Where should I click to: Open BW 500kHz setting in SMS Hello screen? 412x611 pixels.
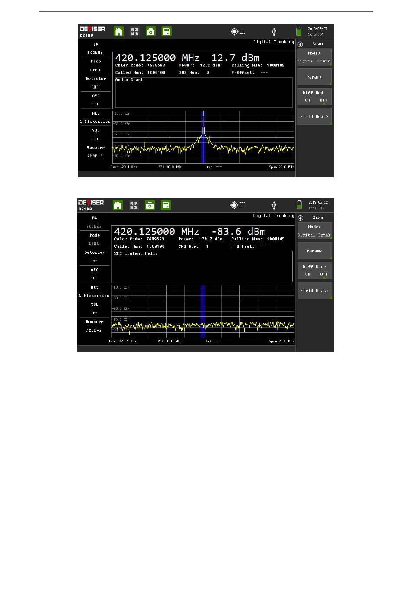point(94,222)
